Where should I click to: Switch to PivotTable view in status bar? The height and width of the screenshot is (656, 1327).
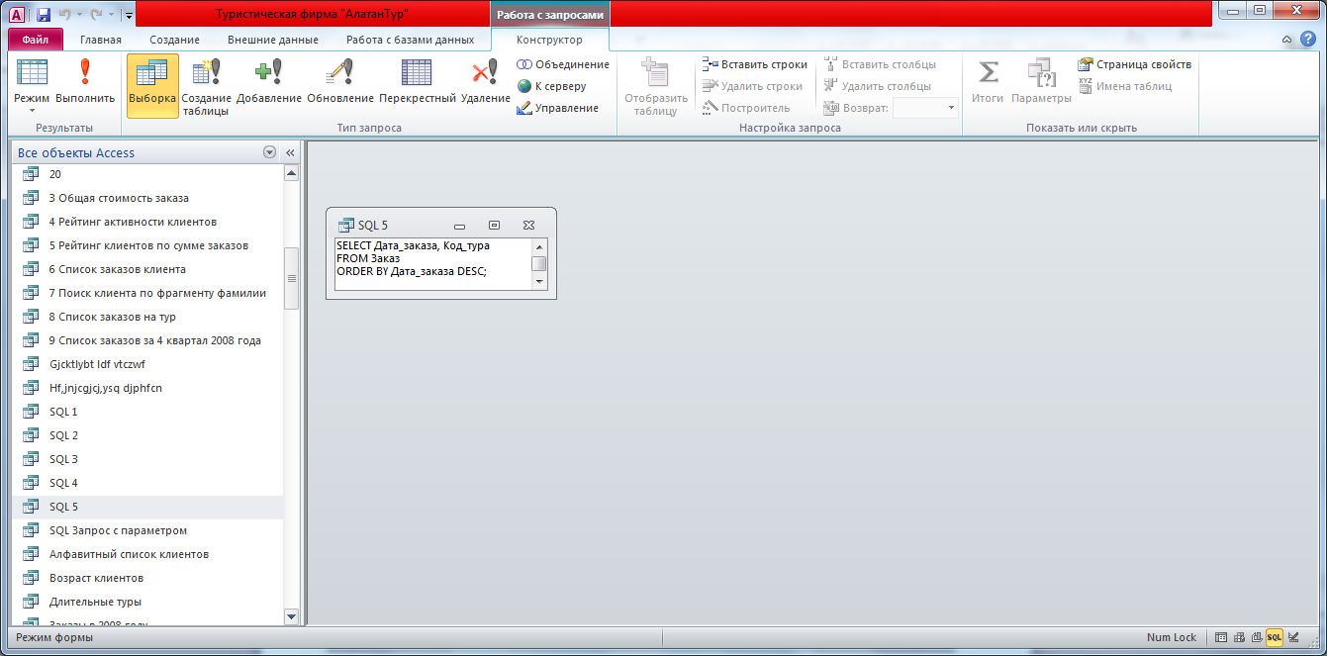pos(1239,637)
